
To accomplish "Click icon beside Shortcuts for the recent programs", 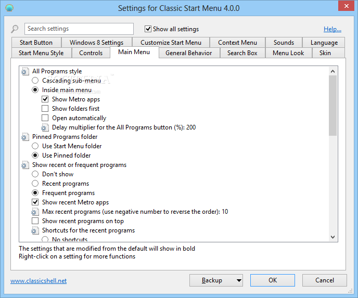I will click(x=35, y=230).
